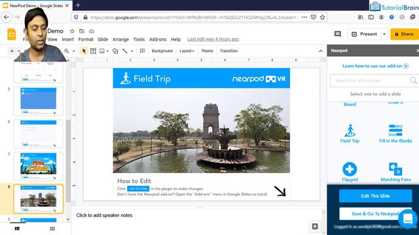This screenshot has height=235, width=419.
Task: Open the Slide menu
Action: click(103, 39)
